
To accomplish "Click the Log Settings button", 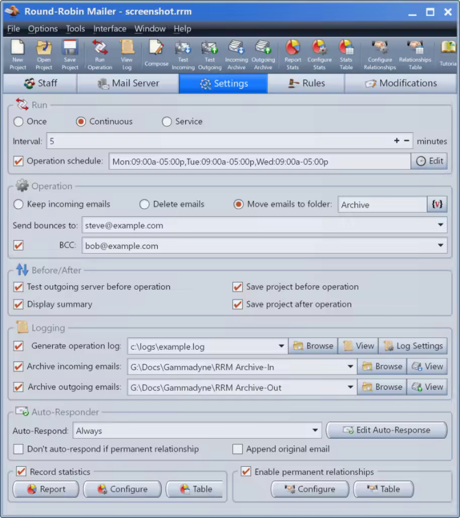I will [x=413, y=346].
